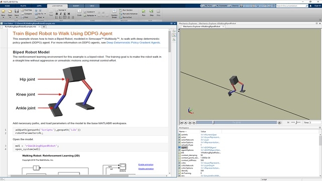Click the hide-code view icon at editor edge
This screenshot has width=322, height=181.
click(174, 40)
